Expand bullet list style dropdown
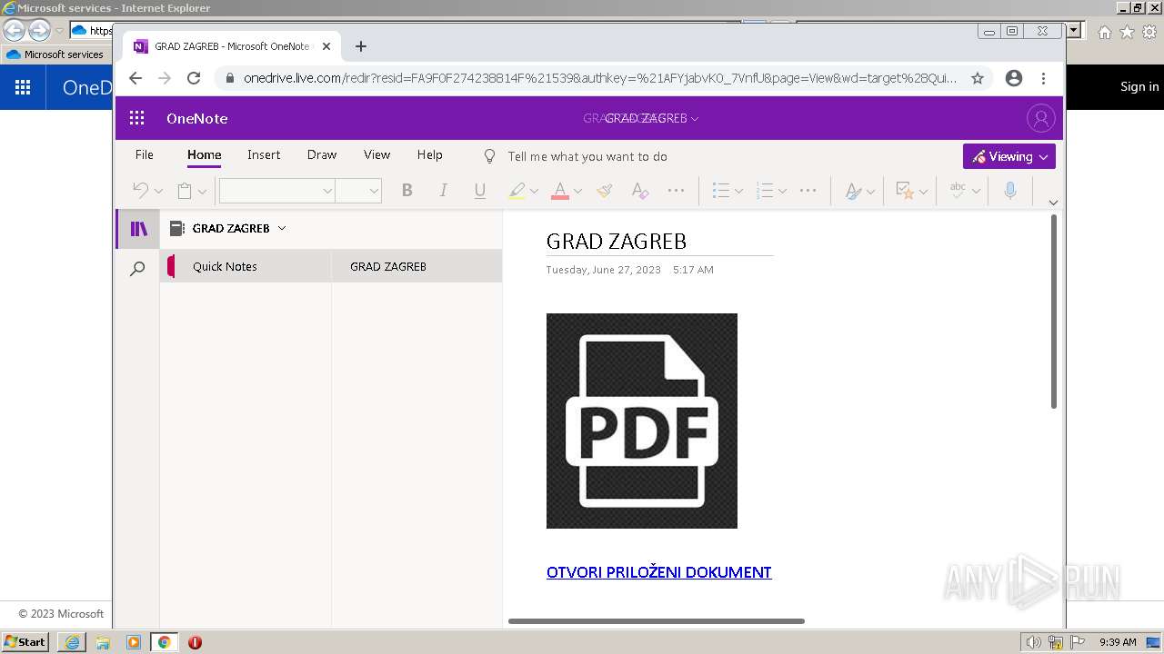 tap(738, 191)
